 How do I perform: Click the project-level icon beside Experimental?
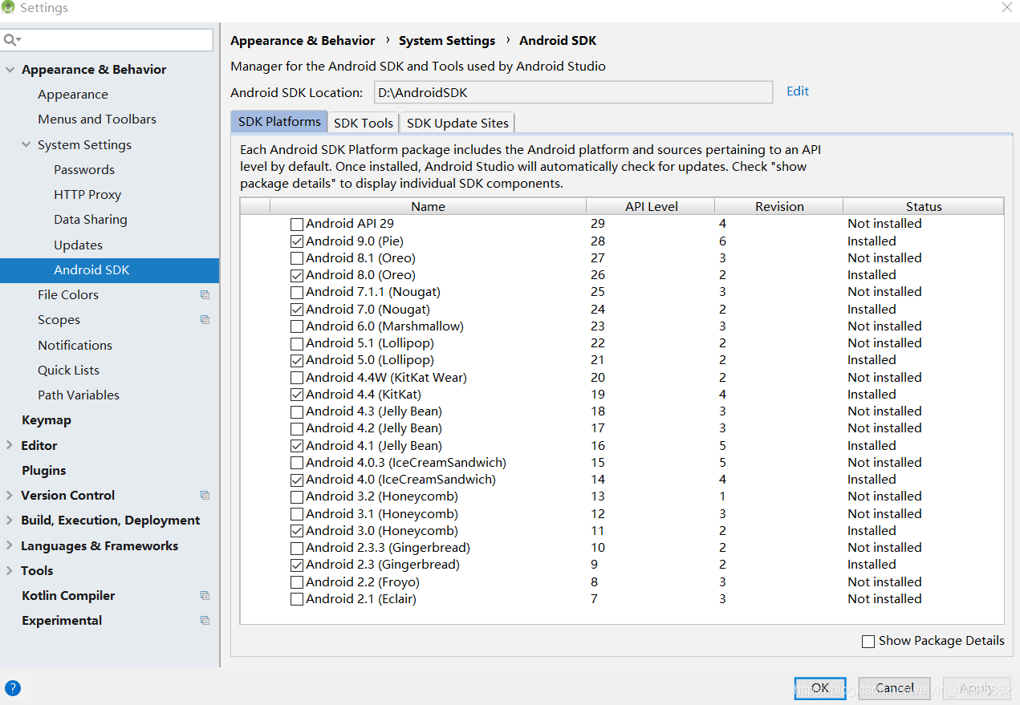pos(205,621)
